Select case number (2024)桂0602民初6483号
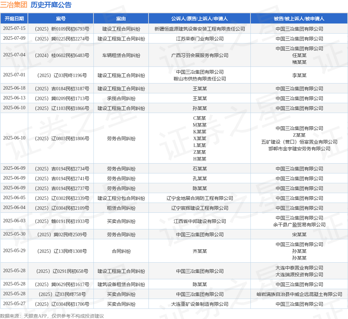 (61, 55)
